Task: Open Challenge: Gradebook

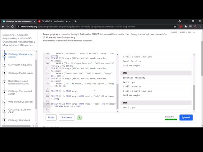Action: [19, 120]
